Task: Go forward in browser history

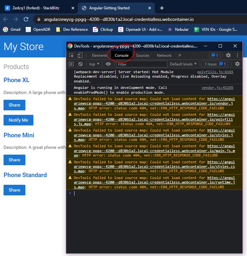Action: (x=16, y=19)
